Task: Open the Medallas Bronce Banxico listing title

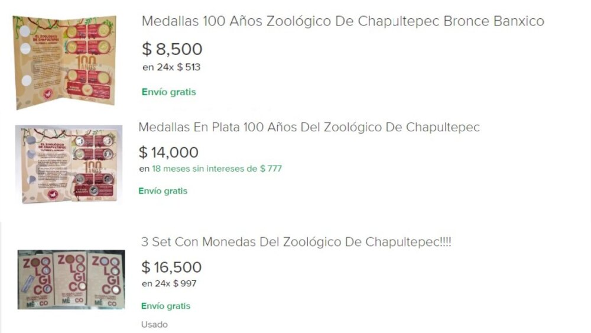Action: pos(343,21)
